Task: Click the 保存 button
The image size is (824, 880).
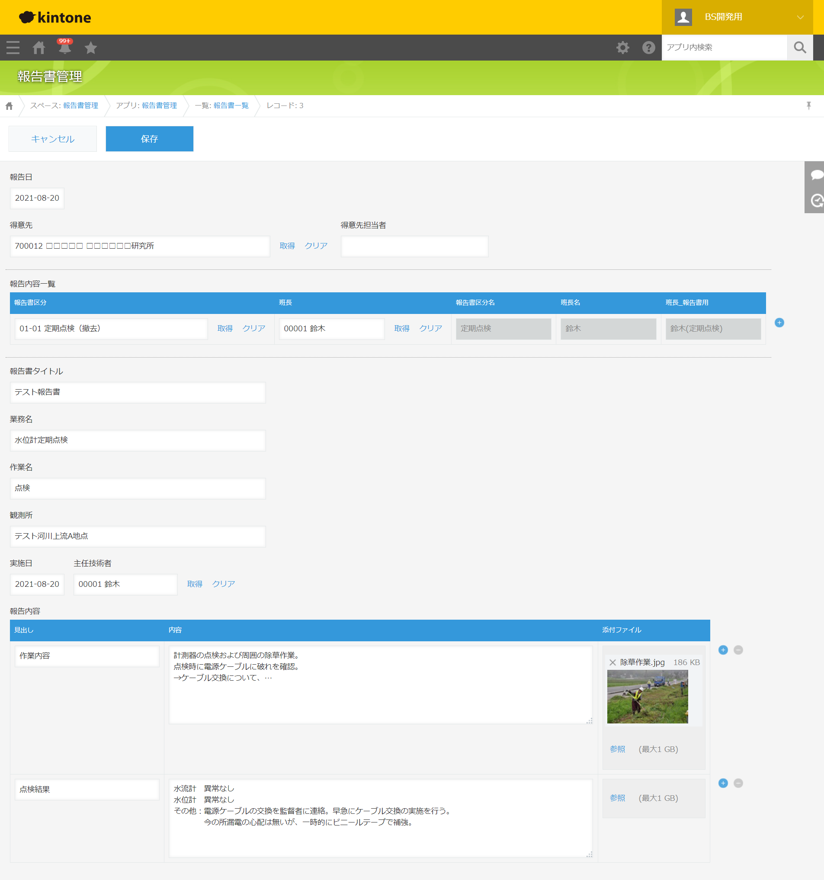Action: point(149,139)
